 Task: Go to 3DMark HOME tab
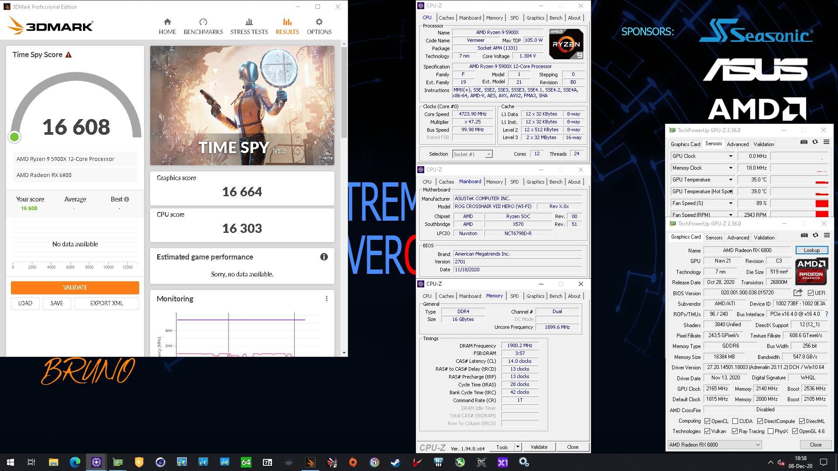point(167,27)
